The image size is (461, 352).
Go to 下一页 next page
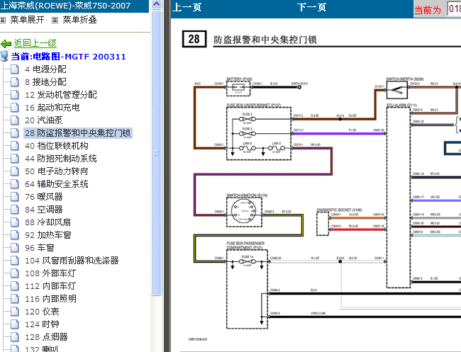click(311, 7)
